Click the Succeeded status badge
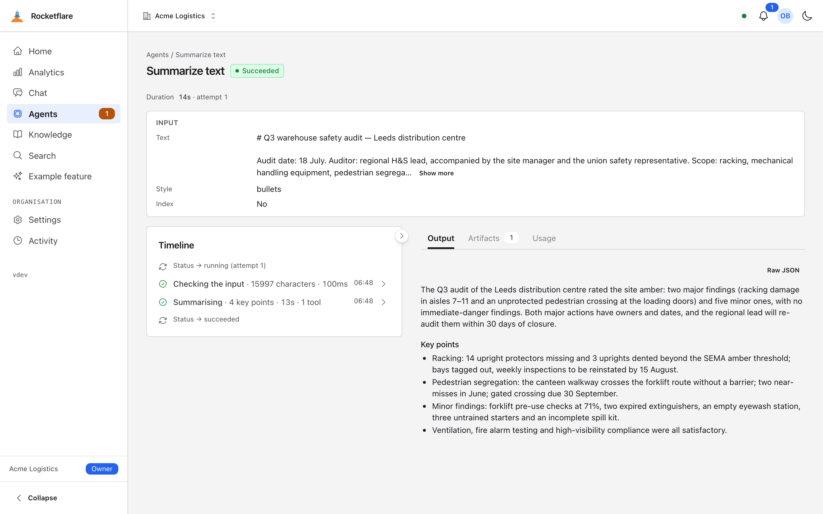Viewport: 823px width, 514px height. (257, 71)
